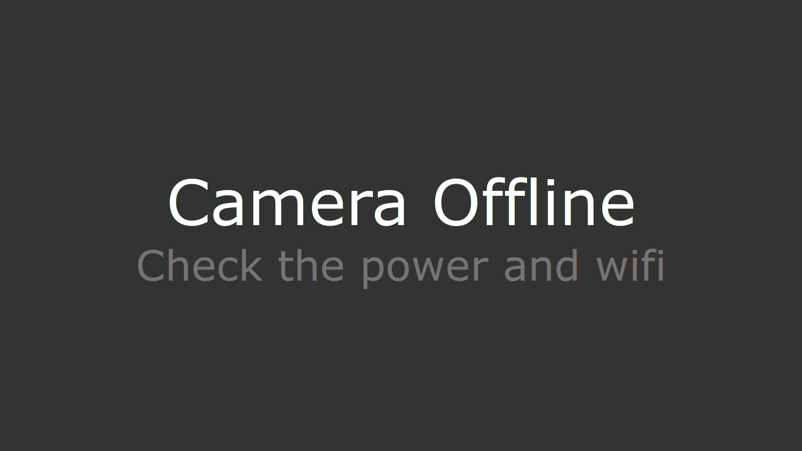Click the word "Camera" in the heading
This screenshot has height=451, width=802.
[287, 203]
